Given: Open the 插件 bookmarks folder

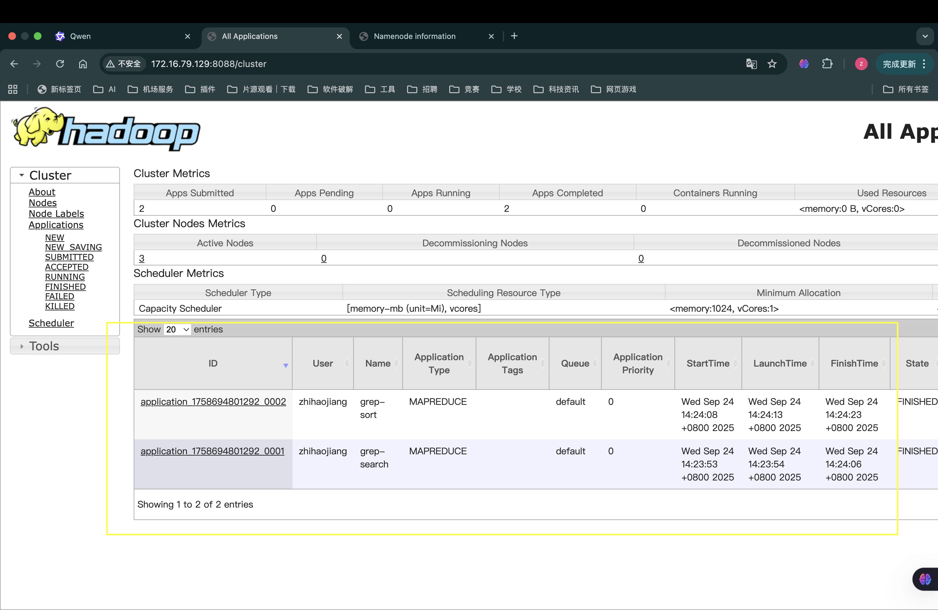Looking at the screenshot, I should tap(200, 89).
